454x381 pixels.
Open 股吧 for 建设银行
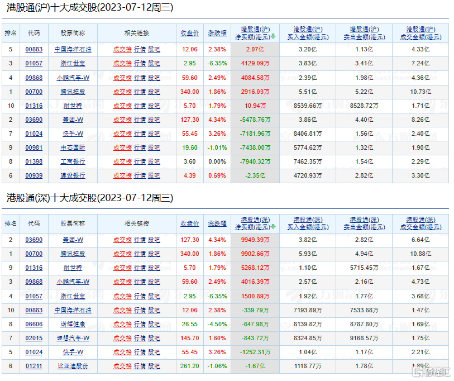(x=154, y=175)
